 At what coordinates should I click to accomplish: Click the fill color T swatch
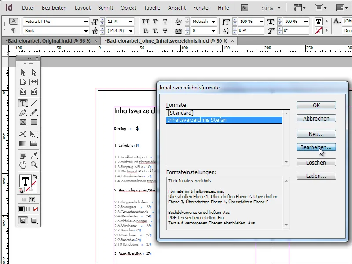pos(25,181)
